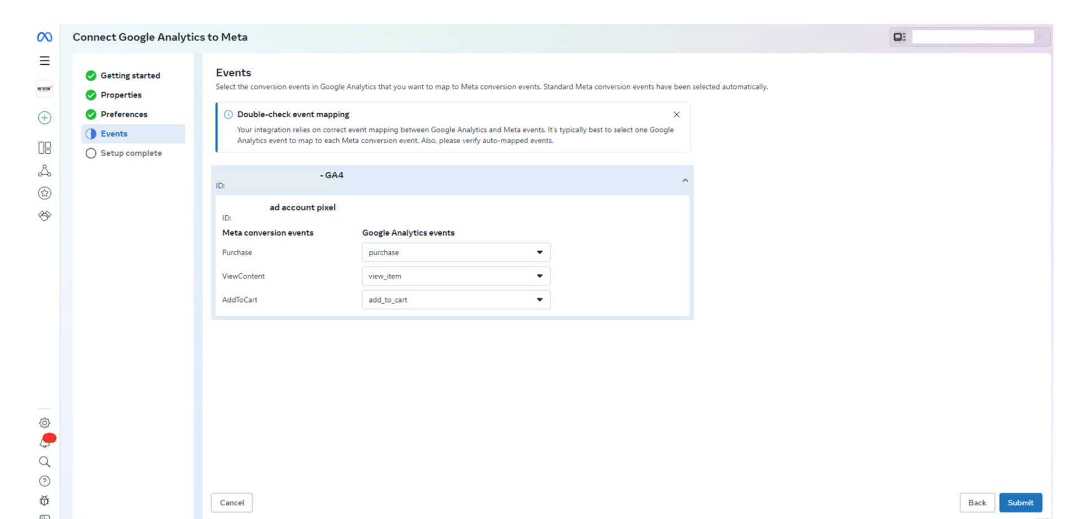Click the Purchase Meta event label

click(x=237, y=252)
